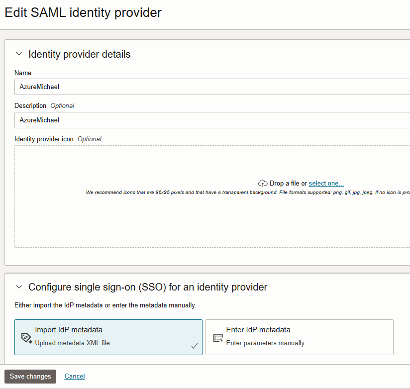Screen dimensions: 410x389
Task: Click the "Upload metadata XML file" subtitle
Action: 72,343
